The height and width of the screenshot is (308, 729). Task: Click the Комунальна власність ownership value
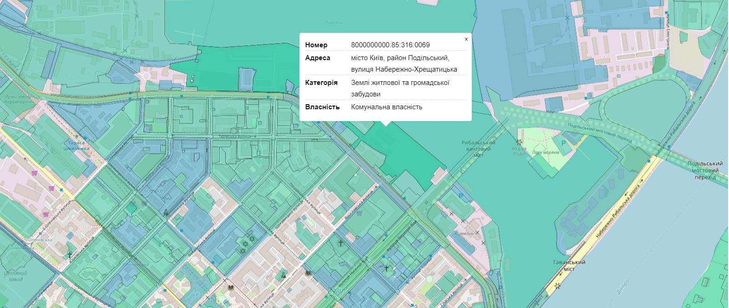[x=387, y=107]
